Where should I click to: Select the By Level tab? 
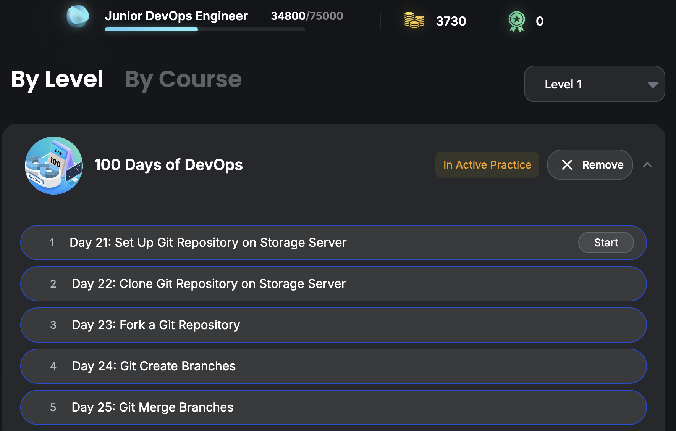pyautogui.click(x=57, y=79)
